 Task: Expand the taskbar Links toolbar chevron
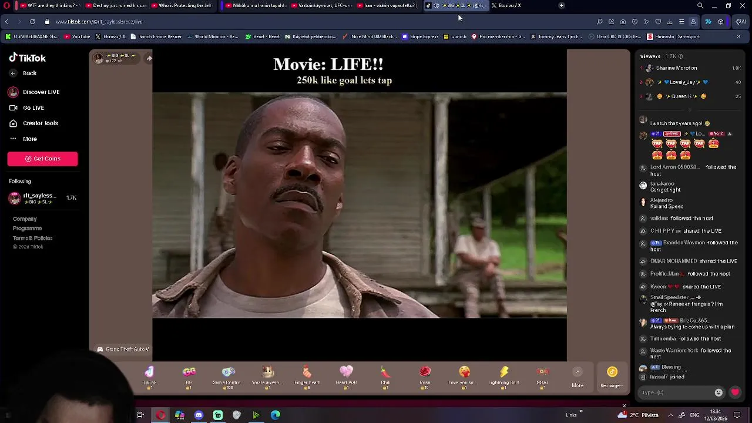(582, 412)
